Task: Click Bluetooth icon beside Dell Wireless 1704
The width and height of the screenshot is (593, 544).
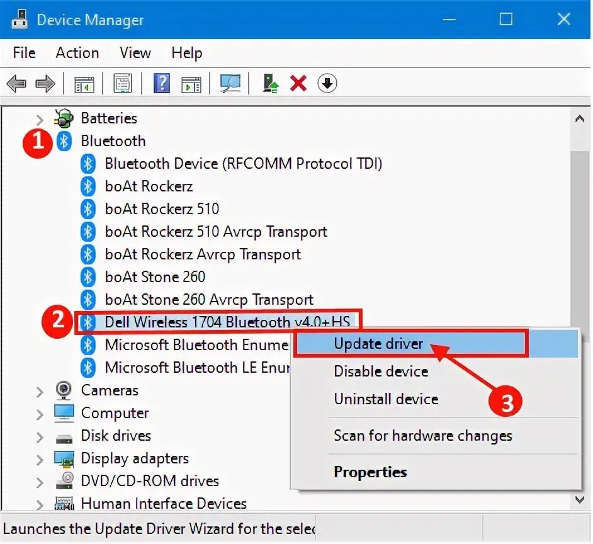Action: coord(88,322)
